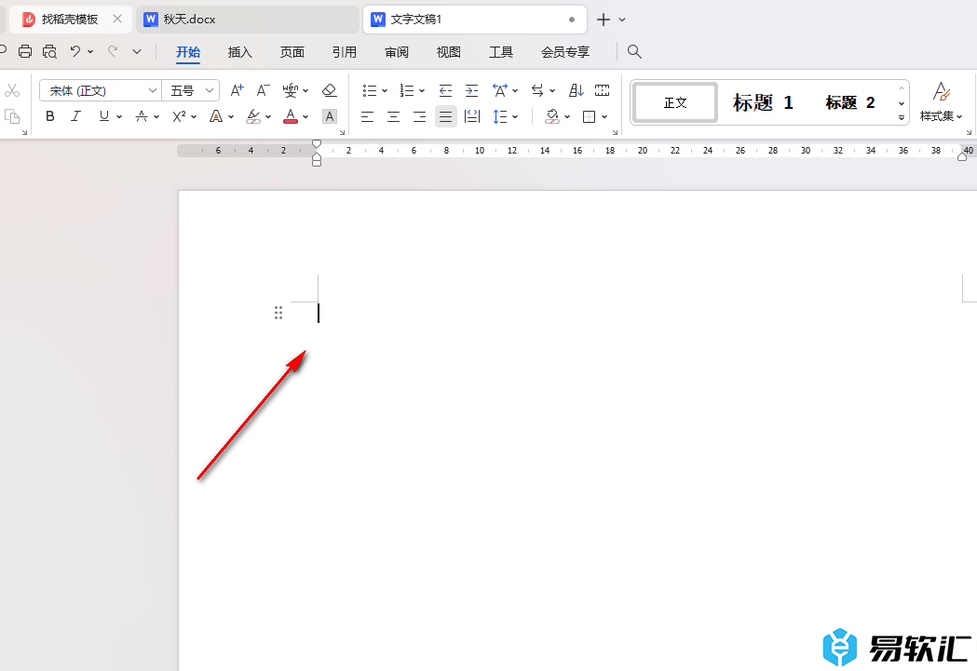Switch to the 引用 ribbon tab
977x671 pixels.
pyautogui.click(x=345, y=52)
